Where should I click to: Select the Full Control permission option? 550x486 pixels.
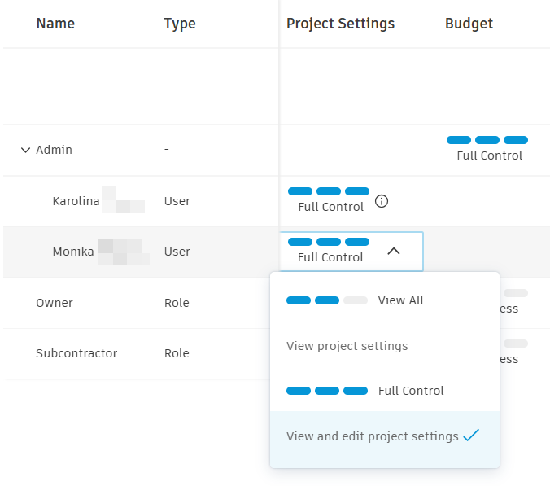(411, 391)
